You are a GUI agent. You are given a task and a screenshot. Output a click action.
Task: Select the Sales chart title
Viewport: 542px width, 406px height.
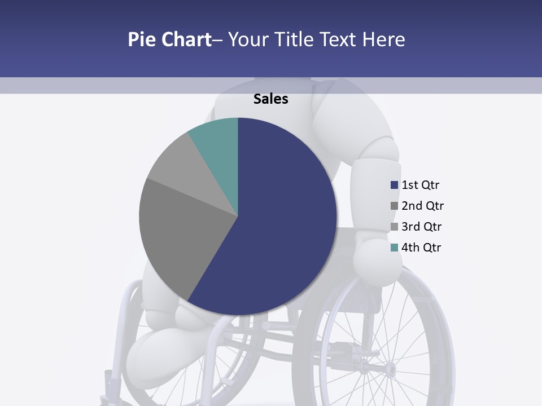pos(271,99)
